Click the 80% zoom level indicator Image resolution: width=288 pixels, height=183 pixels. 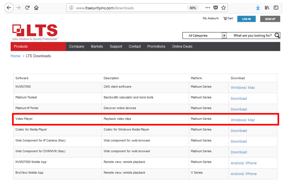click(193, 8)
